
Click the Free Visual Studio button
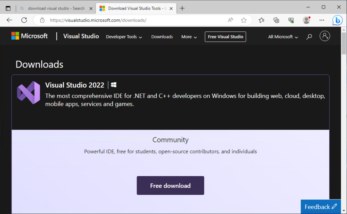[x=225, y=37]
